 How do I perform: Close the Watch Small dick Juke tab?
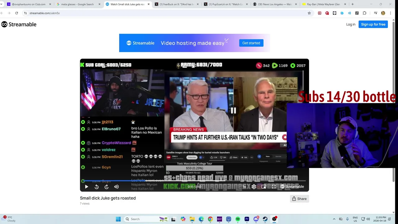148,4
